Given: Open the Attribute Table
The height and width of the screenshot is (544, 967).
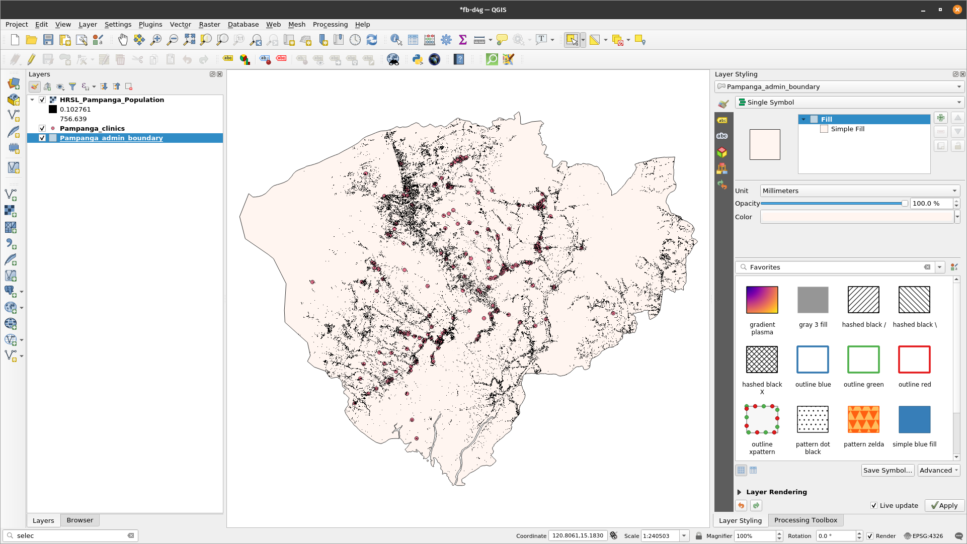Looking at the screenshot, I should pyautogui.click(x=413, y=40).
